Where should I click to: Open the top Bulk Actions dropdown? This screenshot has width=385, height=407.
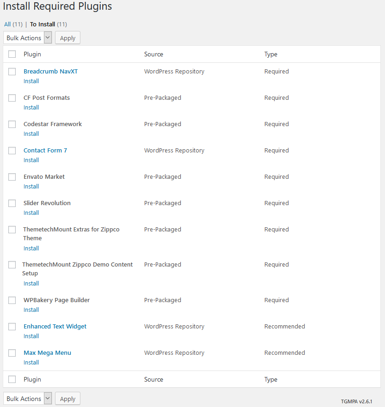[28, 38]
